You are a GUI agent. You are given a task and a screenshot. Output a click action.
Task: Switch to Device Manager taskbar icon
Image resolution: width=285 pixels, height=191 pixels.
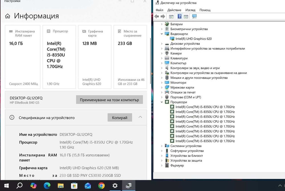(x=129, y=186)
